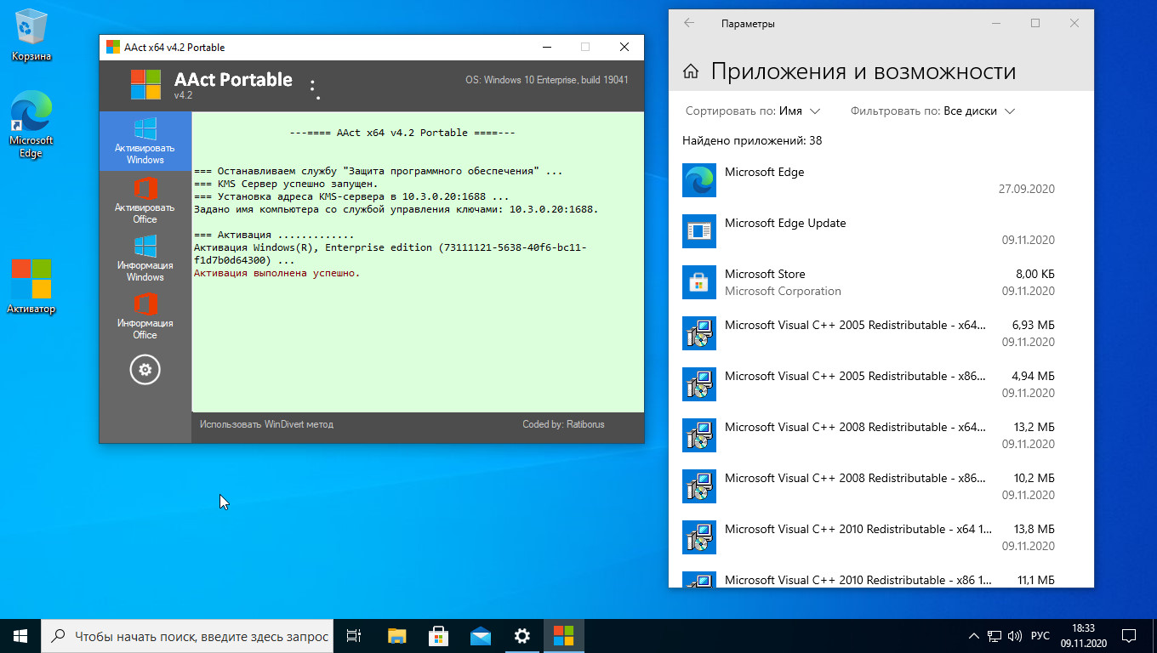
Task: Click the home icon in Параметры window
Action: tap(691, 71)
